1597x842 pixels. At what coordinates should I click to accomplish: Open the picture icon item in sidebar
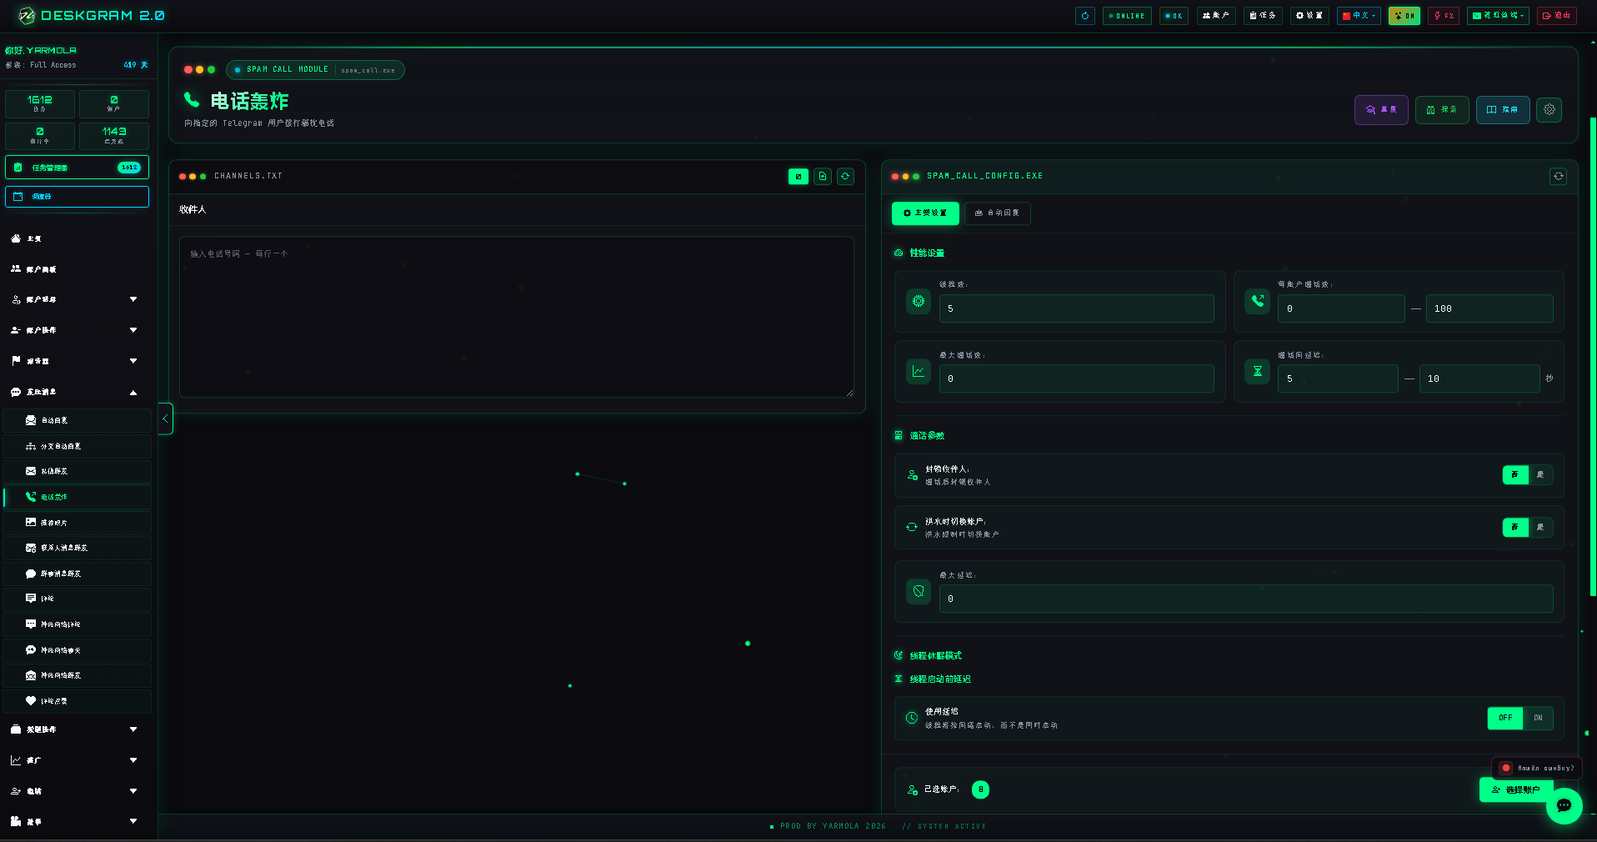click(77, 522)
